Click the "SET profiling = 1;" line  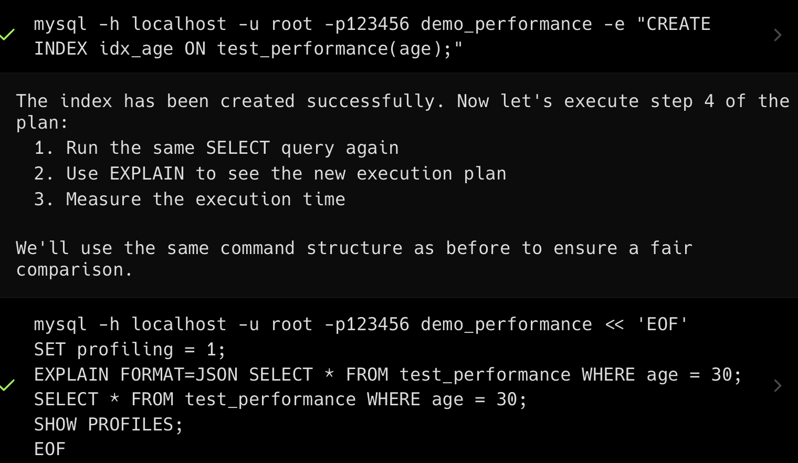click(x=130, y=350)
